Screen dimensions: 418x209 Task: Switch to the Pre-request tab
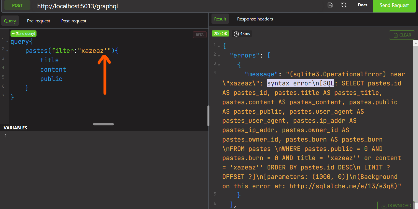pos(39,21)
